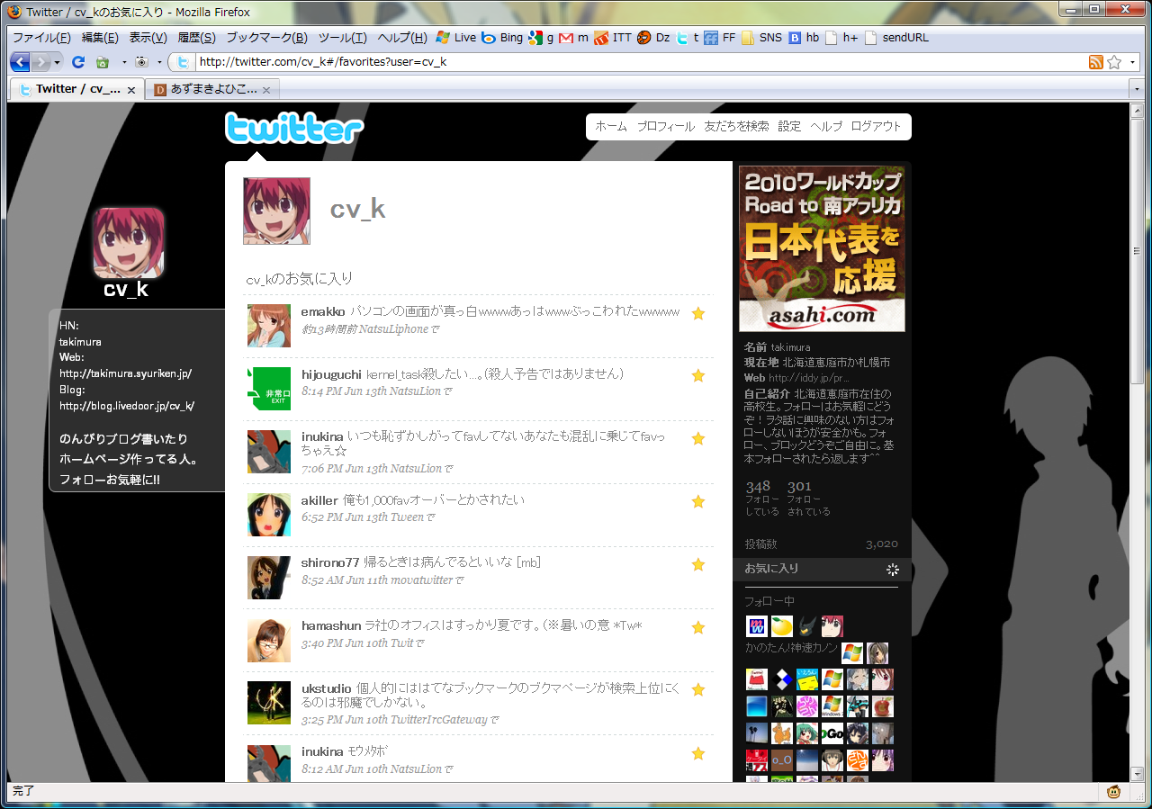
Task: Open the hb Hatena bookmark
Action: 805,38
